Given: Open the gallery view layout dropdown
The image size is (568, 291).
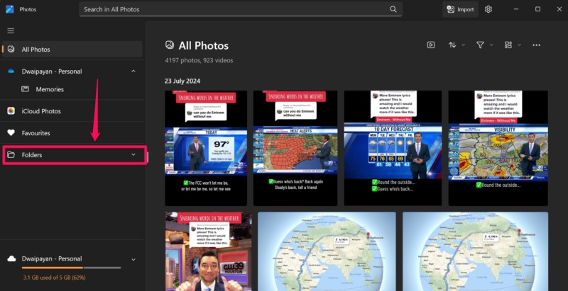Looking at the screenshot, I should click(x=511, y=45).
